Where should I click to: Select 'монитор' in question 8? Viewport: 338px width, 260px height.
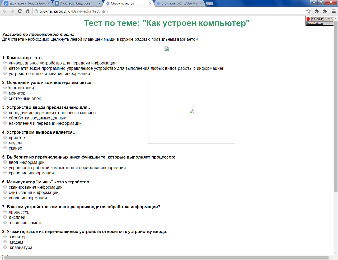[x=5, y=236]
